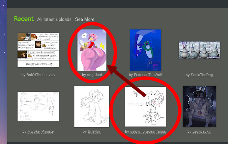Open the Violet rabbit strip thumbnail
228x144 pixels.
point(199,50)
